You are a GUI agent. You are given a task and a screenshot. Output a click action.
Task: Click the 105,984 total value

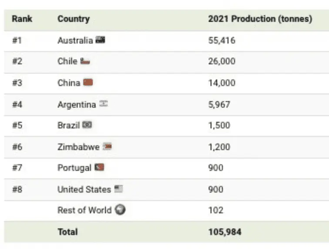225,232
